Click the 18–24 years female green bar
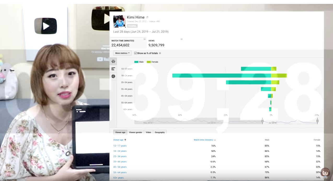Image resolution: width=333 pixels, height=181 pixels. 279,76
